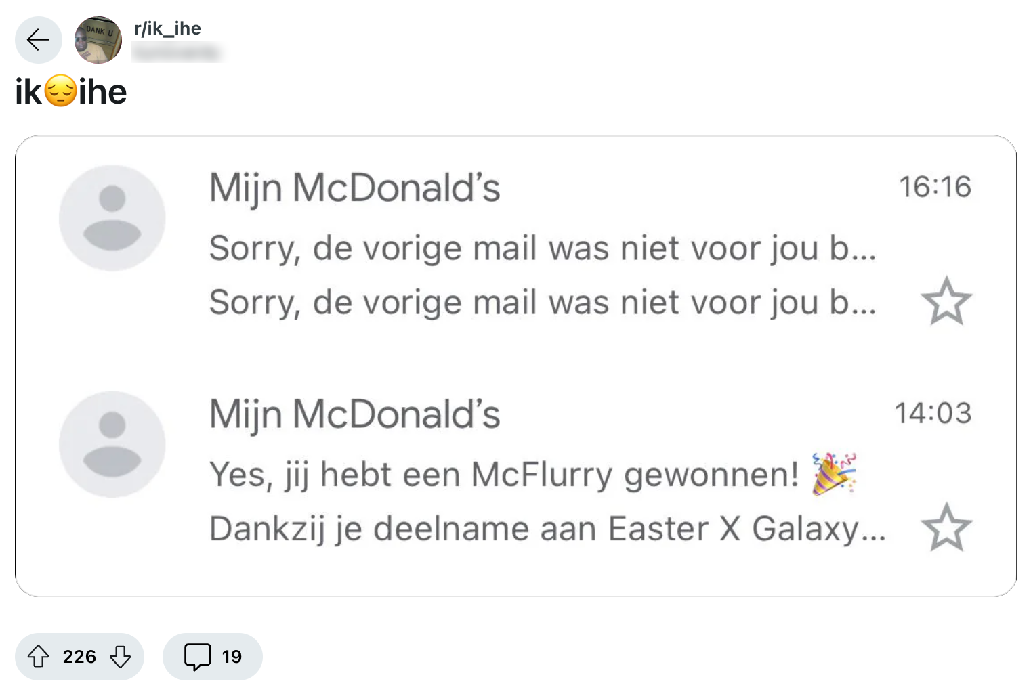Click sender avatar of the 14:03 email
The image size is (1031, 696).
112,444
